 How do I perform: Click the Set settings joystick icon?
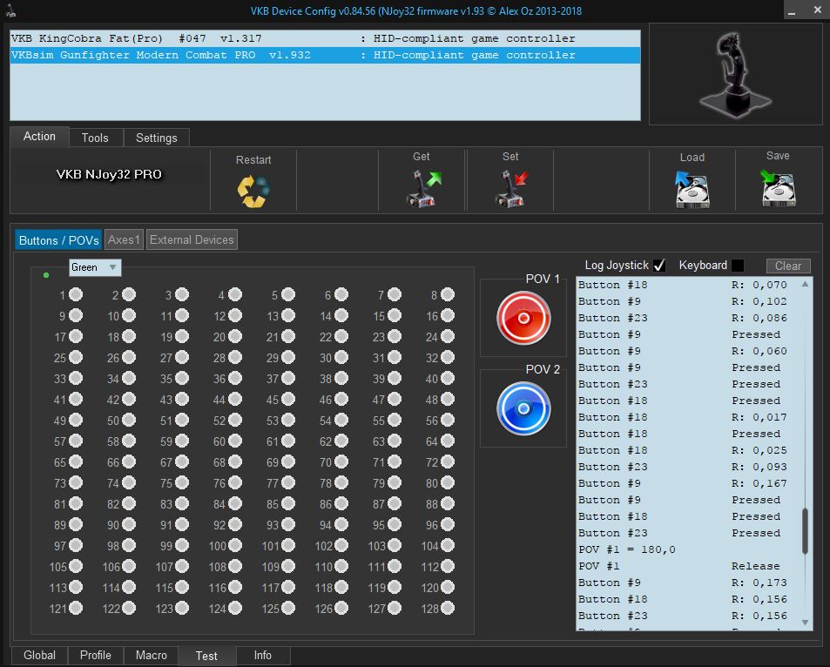point(511,188)
